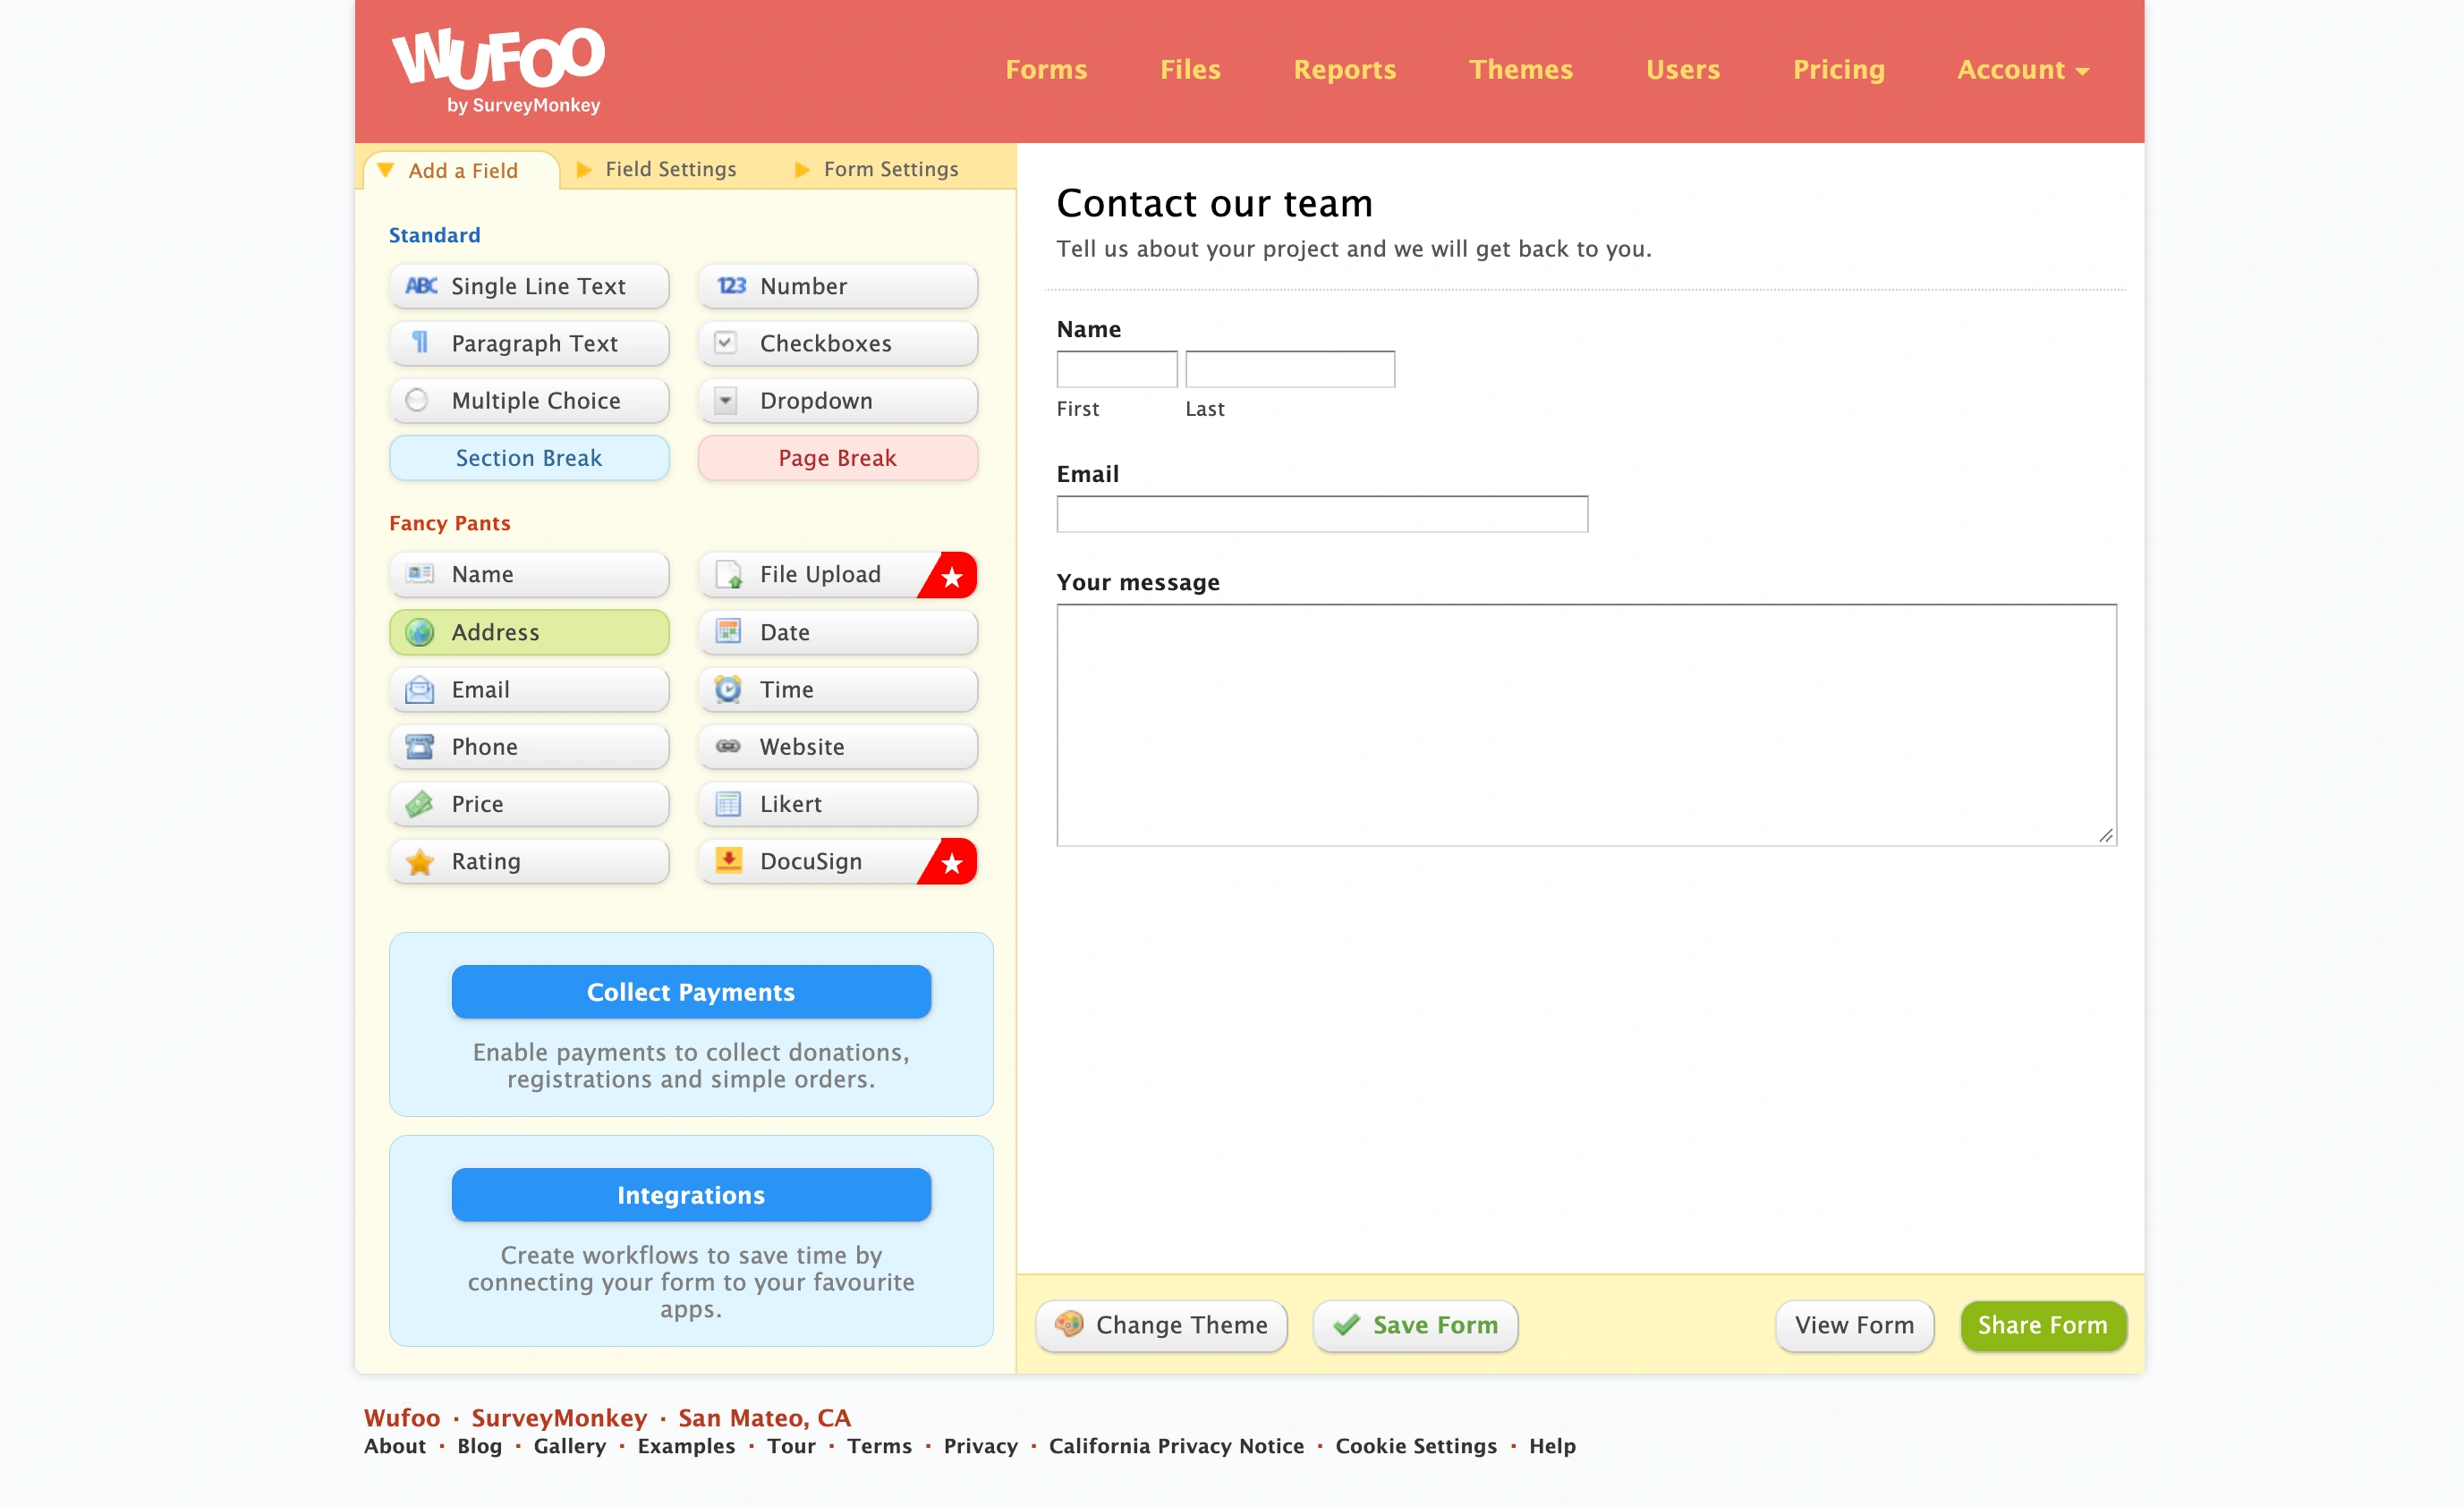The width and height of the screenshot is (2464, 1506).
Task: Open the Reports page
Action: tap(1345, 70)
